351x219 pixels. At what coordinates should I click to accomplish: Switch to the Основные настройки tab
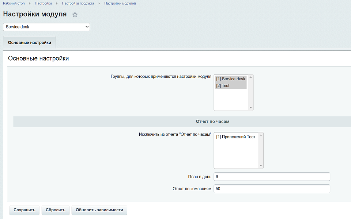(x=29, y=42)
